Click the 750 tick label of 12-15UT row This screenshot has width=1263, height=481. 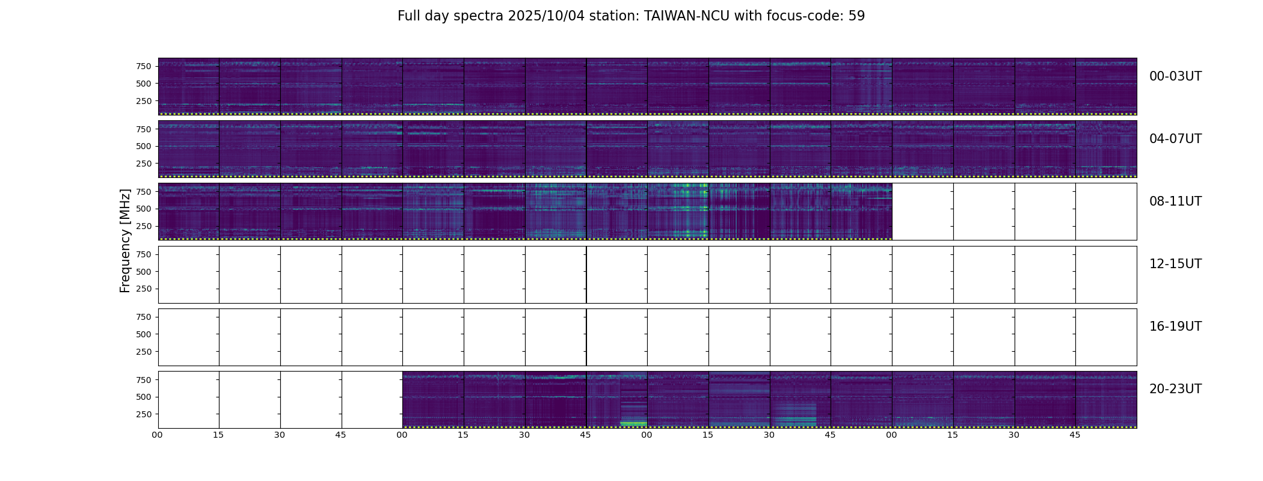click(144, 254)
